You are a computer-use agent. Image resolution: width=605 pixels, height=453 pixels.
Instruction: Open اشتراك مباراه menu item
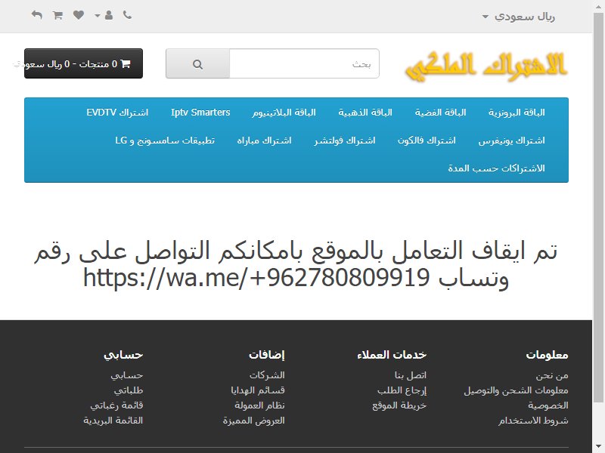click(x=264, y=140)
